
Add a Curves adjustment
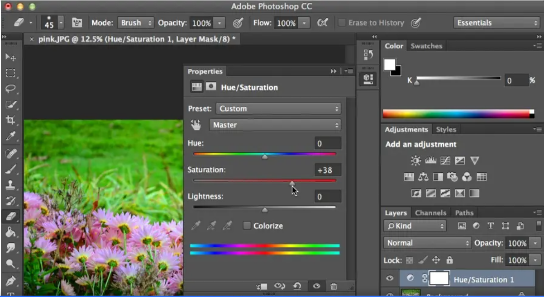[x=445, y=160]
